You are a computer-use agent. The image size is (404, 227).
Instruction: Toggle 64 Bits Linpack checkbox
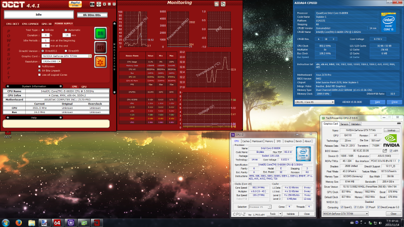click(x=39, y=71)
